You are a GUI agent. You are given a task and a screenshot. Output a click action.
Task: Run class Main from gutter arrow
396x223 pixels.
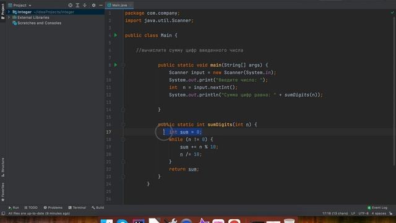tap(116, 35)
